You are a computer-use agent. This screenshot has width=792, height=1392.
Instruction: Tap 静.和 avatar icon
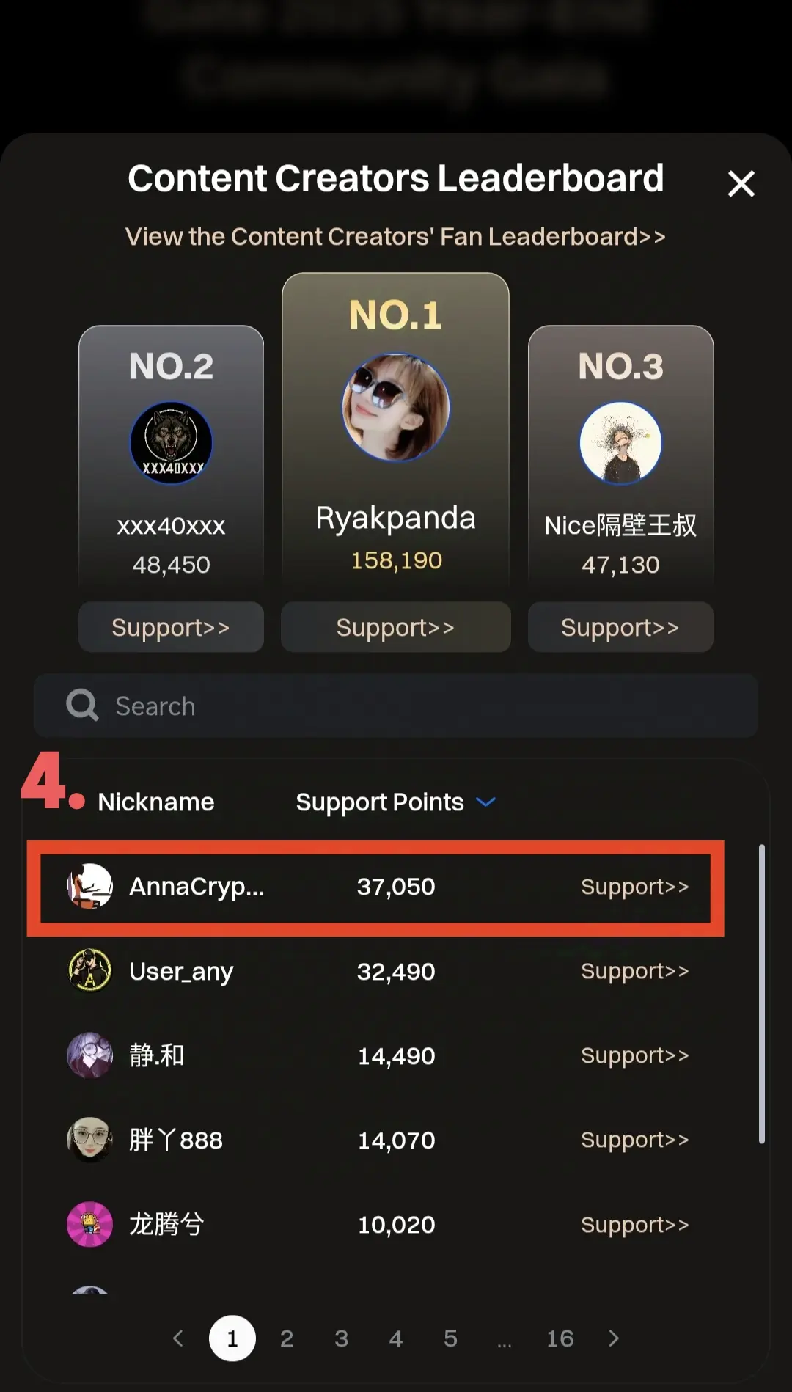coord(89,1055)
